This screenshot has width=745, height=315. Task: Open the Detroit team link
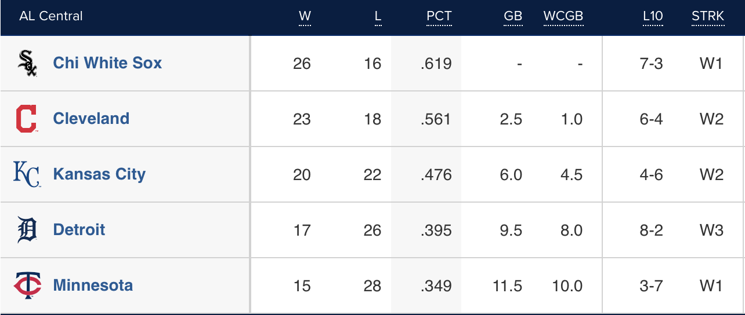tap(79, 230)
